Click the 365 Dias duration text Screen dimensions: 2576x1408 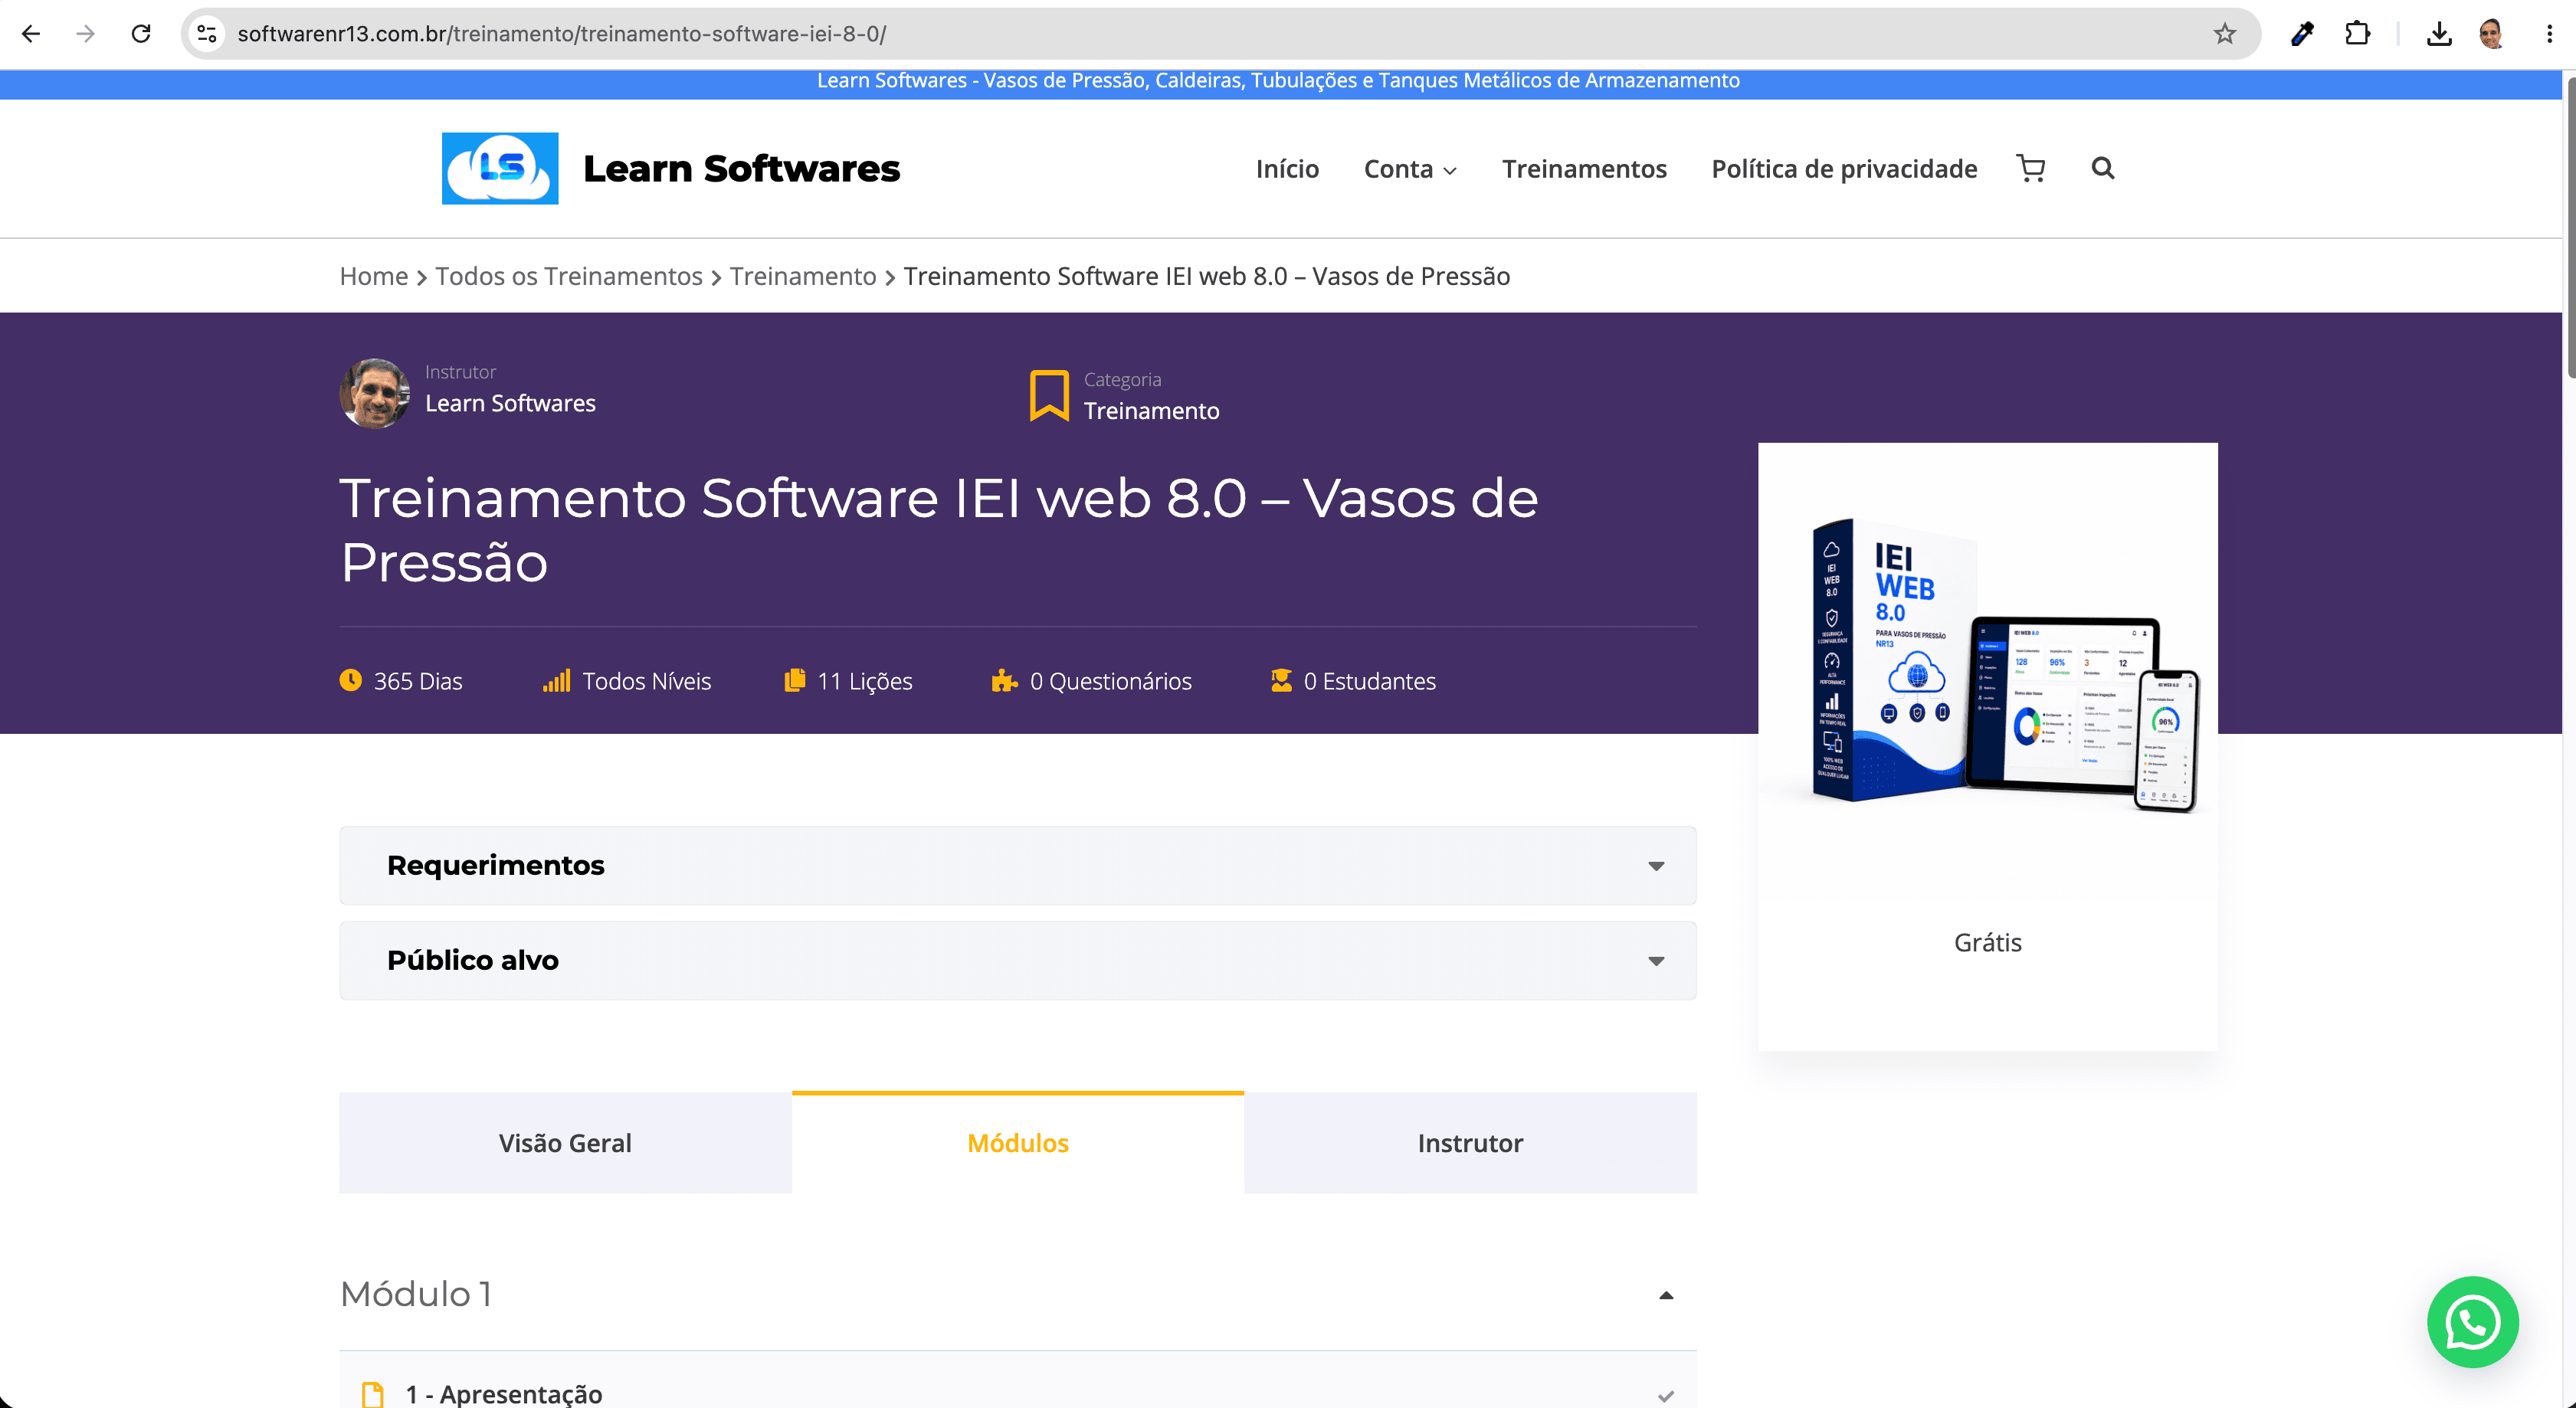pos(418,681)
